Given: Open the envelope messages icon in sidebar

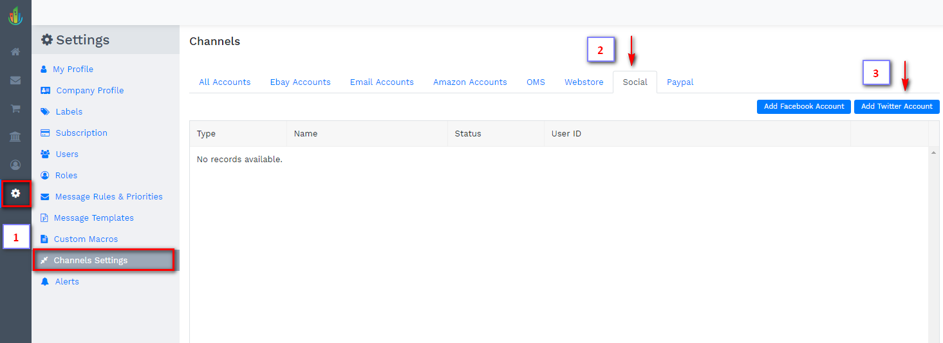Looking at the screenshot, I should click(x=15, y=80).
